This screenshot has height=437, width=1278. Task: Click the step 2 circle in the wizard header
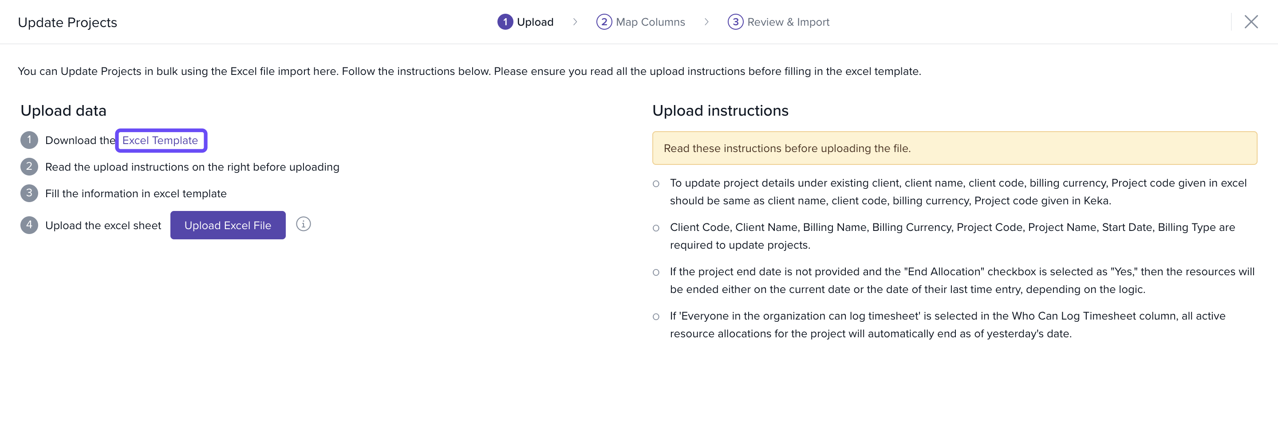[603, 22]
